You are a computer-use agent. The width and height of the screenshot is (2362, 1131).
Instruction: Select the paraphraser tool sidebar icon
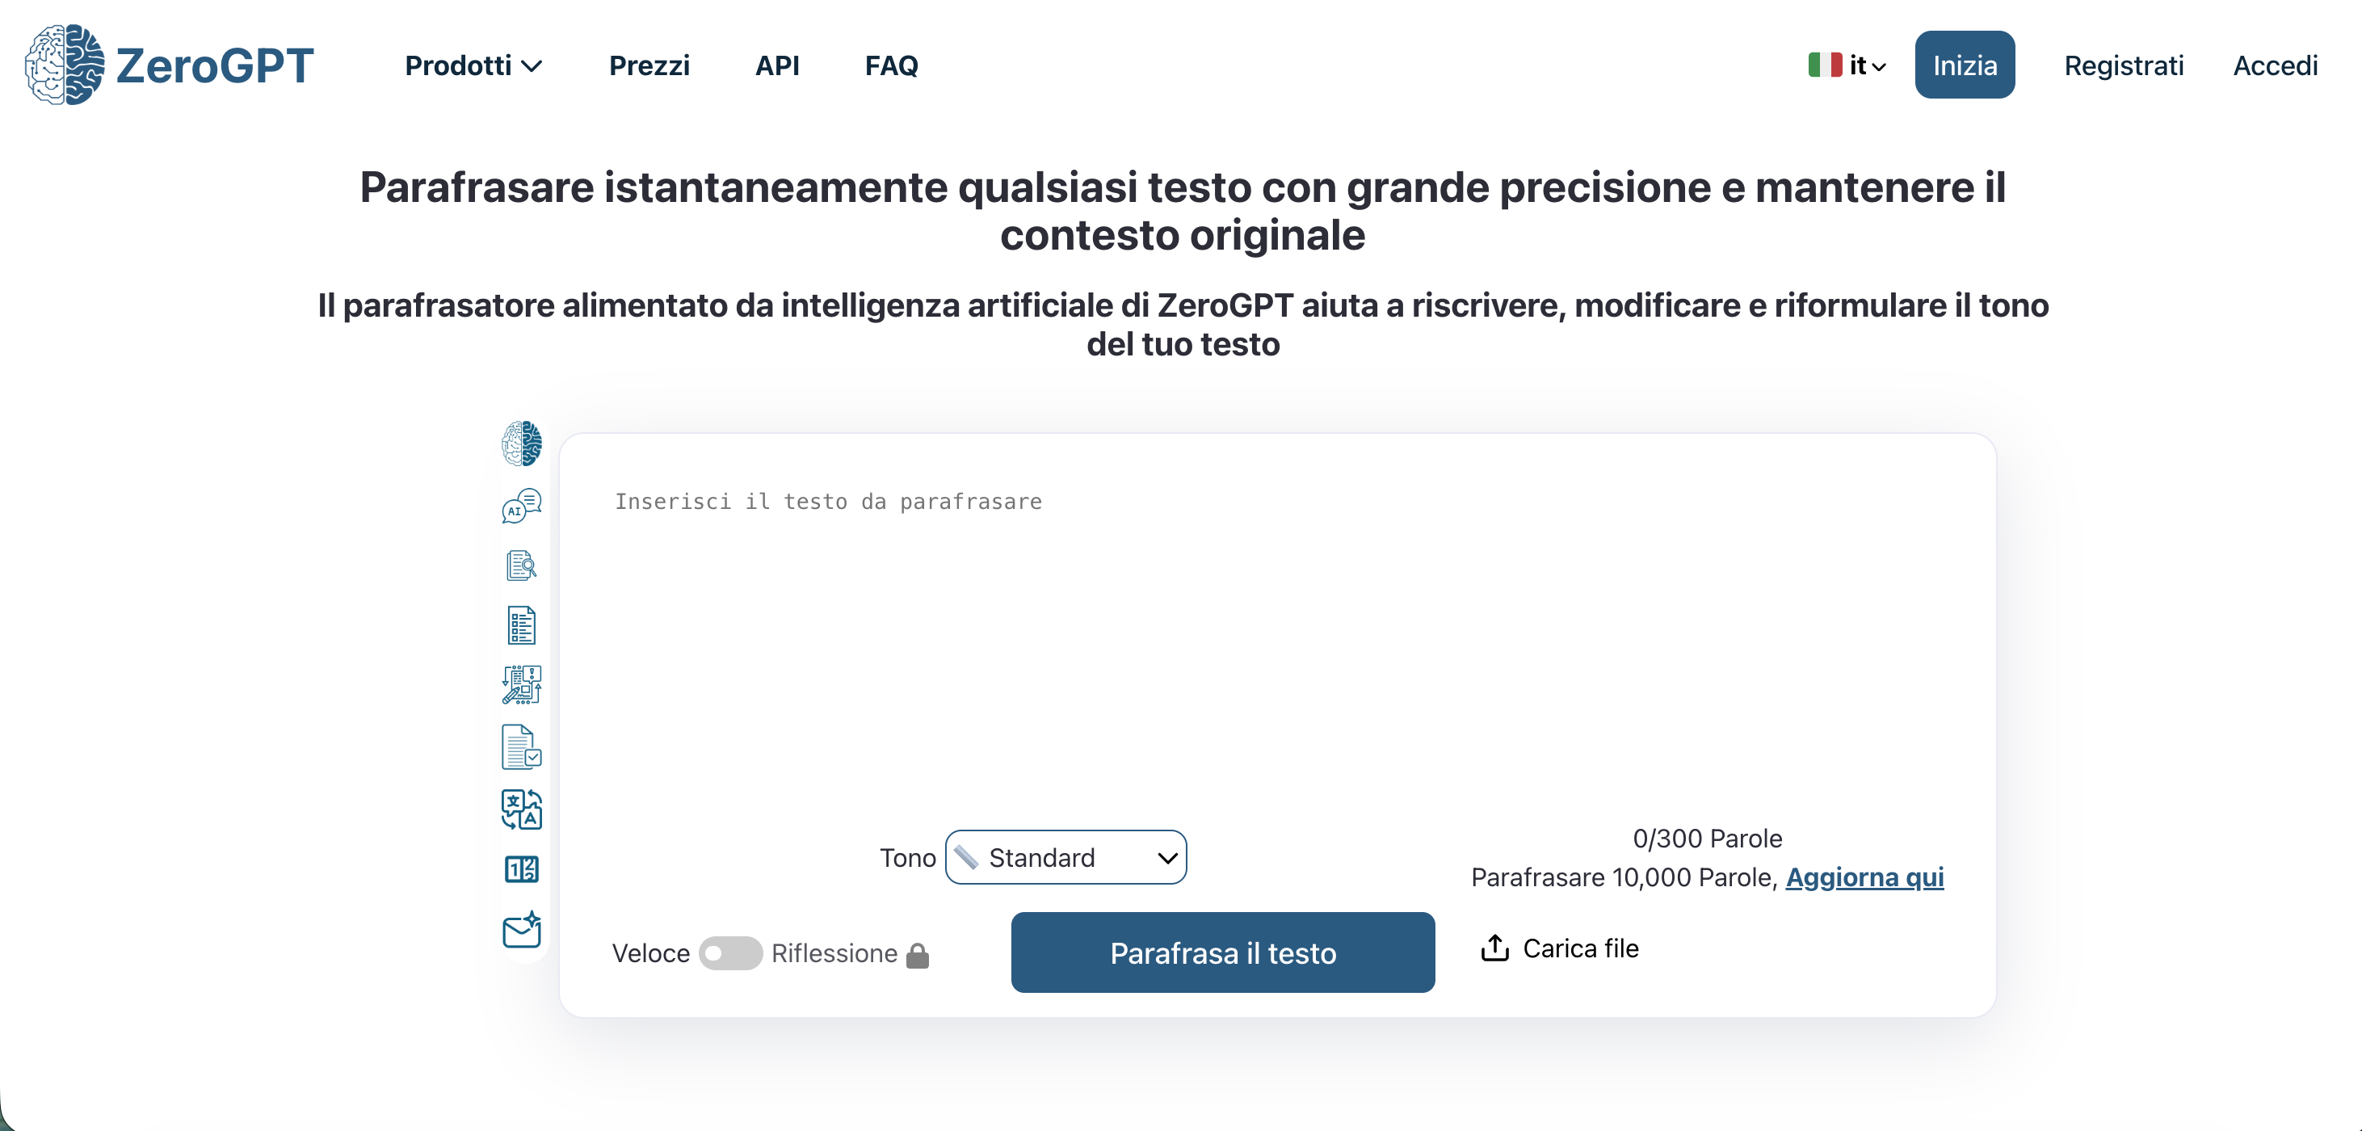point(521,685)
